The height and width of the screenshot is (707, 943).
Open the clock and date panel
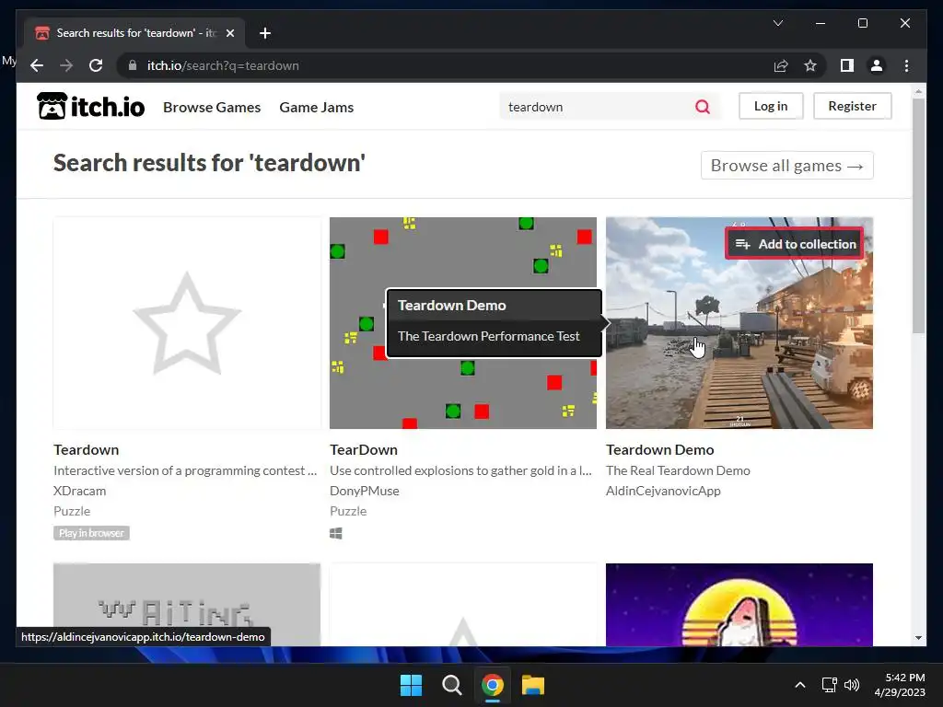pos(900,685)
